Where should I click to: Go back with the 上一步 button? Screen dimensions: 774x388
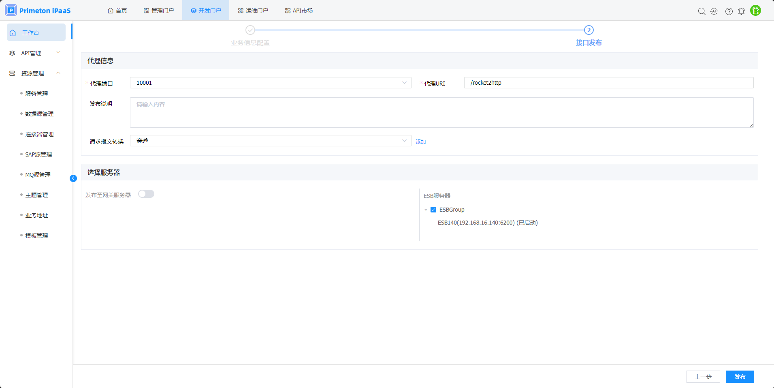point(703,377)
